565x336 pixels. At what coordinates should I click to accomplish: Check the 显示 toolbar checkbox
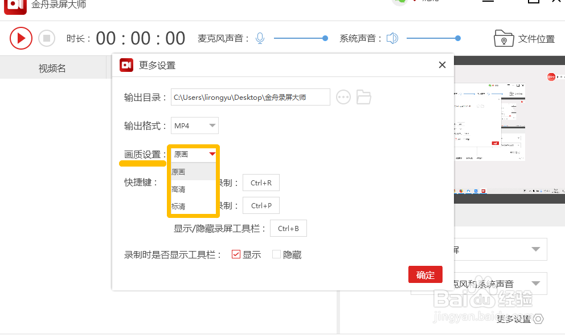[236, 254]
